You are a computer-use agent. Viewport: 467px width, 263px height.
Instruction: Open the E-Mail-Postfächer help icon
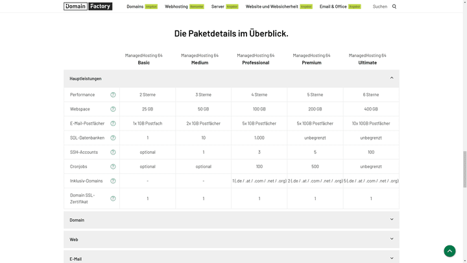pos(113,123)
